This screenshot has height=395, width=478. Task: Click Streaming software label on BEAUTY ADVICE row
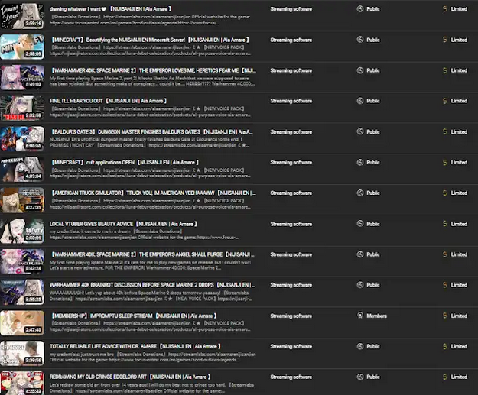(291, 224)
